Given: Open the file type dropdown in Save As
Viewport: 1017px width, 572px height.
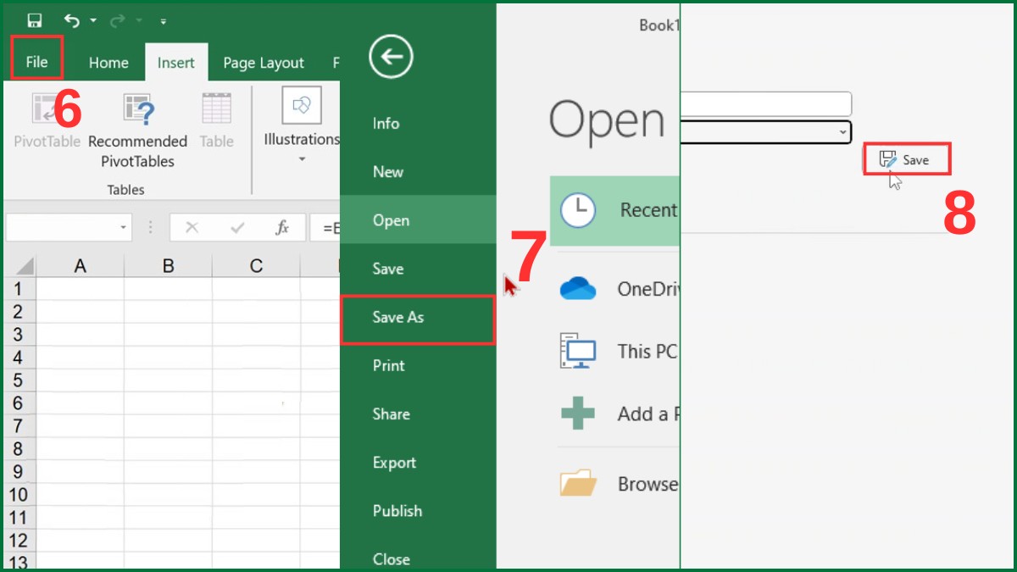Looking at the screenshot, I should click(x=842, y=132).
